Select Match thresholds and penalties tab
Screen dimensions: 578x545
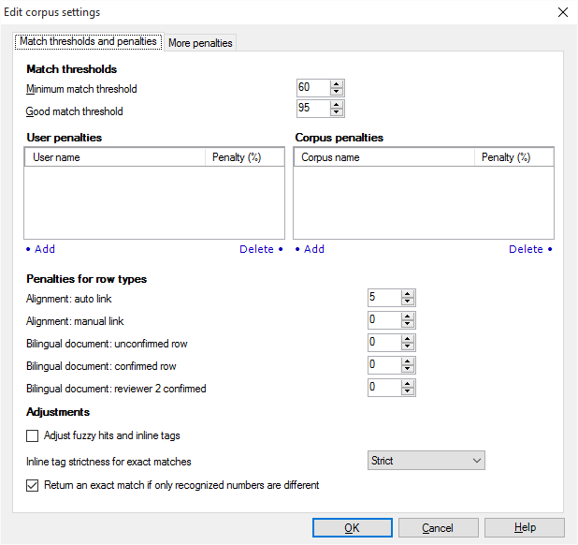tap(88, 42)
